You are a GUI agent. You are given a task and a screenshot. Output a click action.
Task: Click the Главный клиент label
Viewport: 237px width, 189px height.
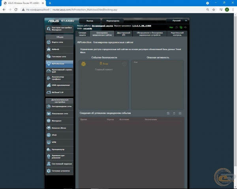tap(104, 69)
